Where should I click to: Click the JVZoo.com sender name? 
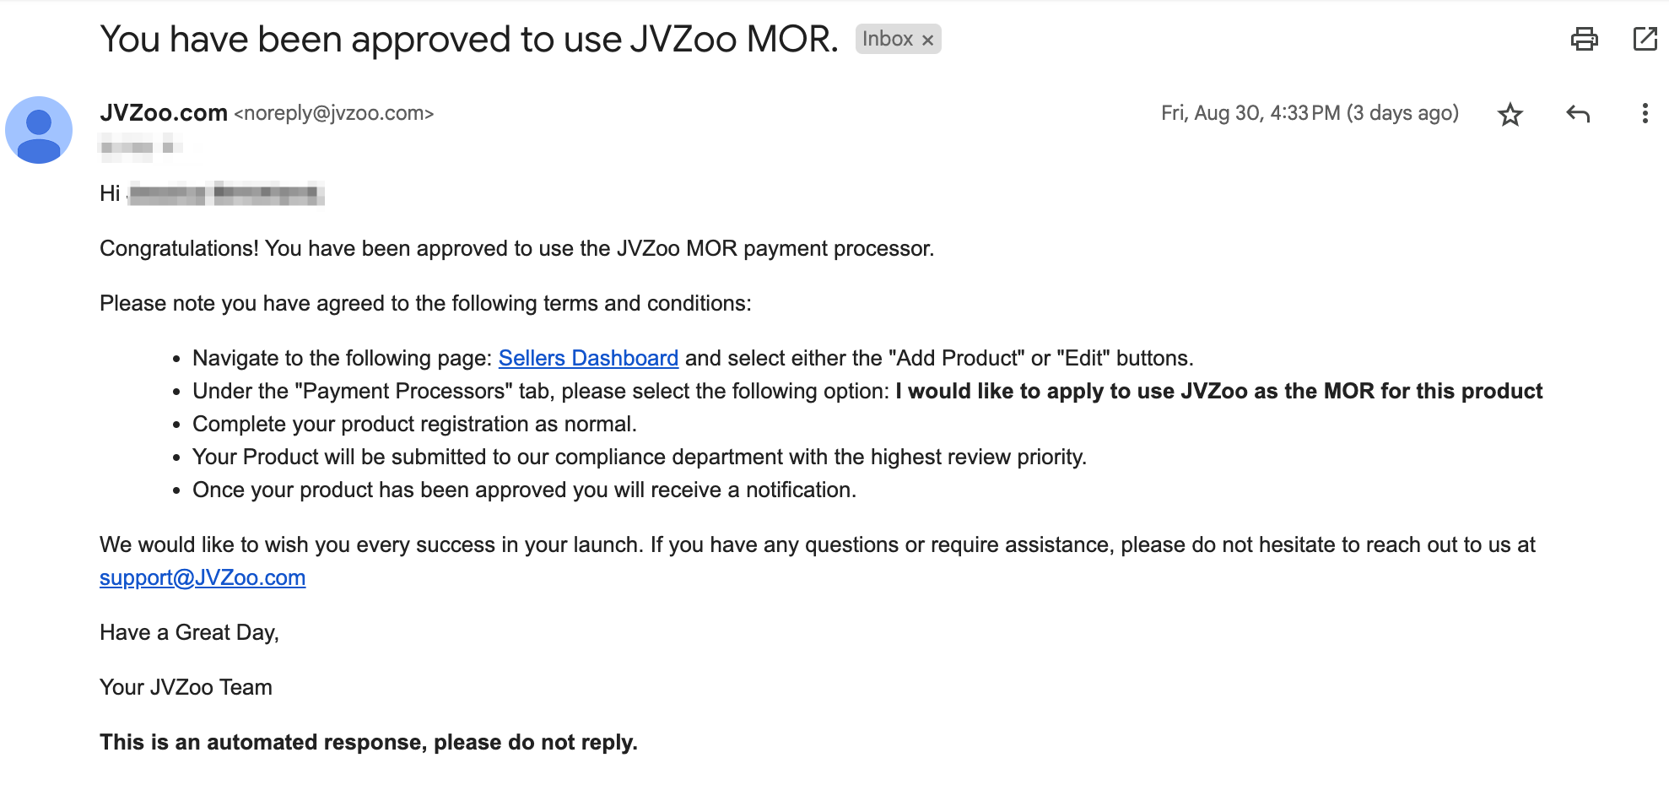click(x=164, y=112)
